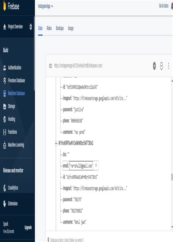Click the Machine Learning robot icon
The image size is (173, 242).
point(5,145)
